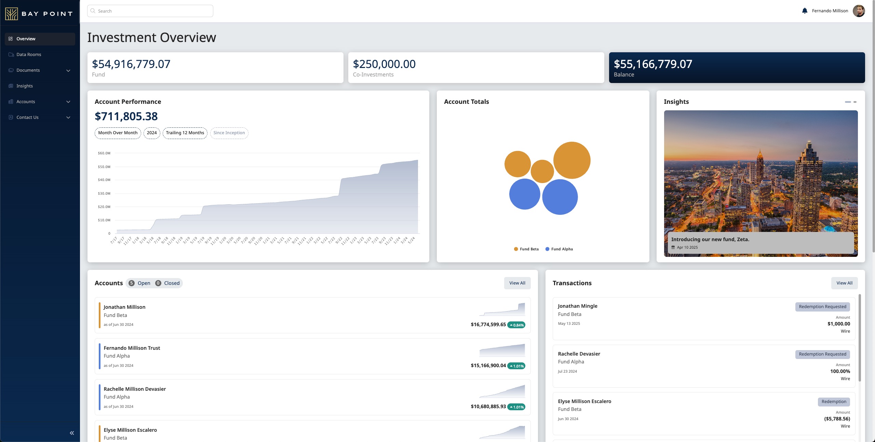Click Rachelle Devasier Redemption Requested badge
Image resolution: width=875 pixels, height=442 pixels.
click(x=822, y=354)
